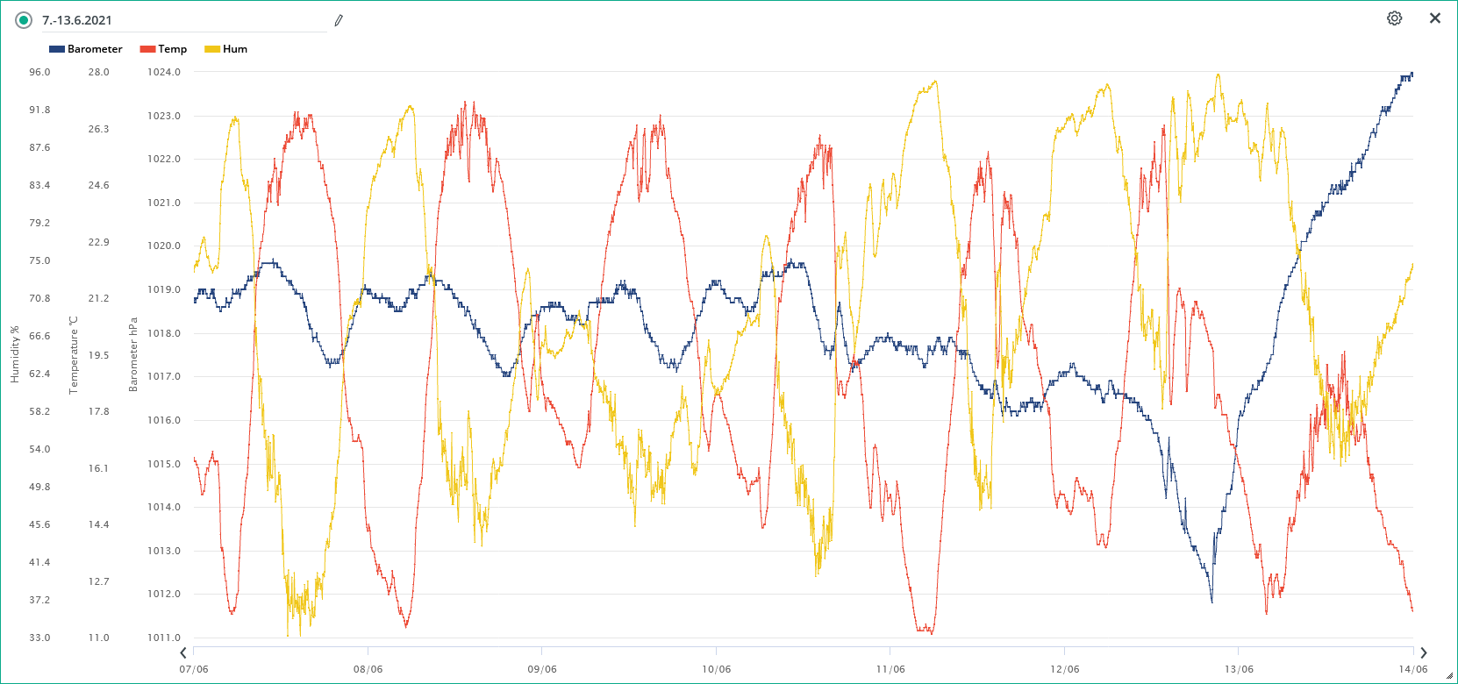Select the 14/06 date label on the x-axis
Image resolution: width=1458 pixels, height=684 pixels.
[x=1412, y=669]
